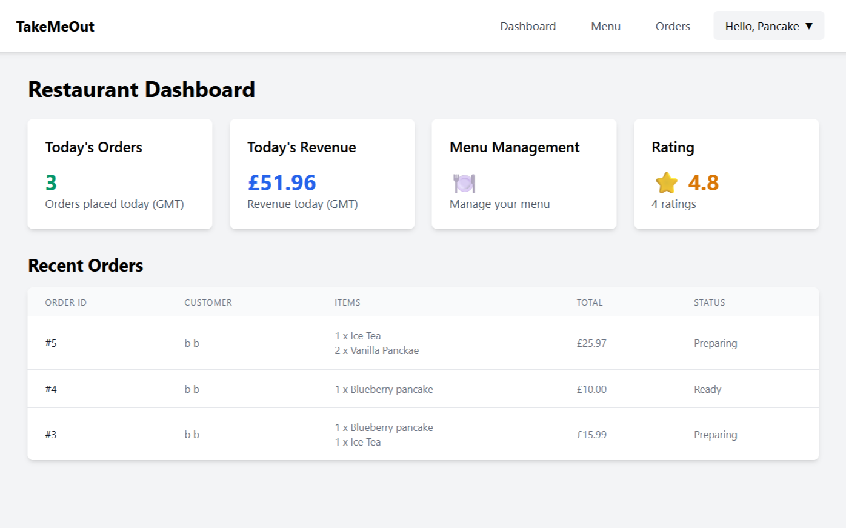
Task: Click the ORDER ID column header
Action: coord(65,302)
